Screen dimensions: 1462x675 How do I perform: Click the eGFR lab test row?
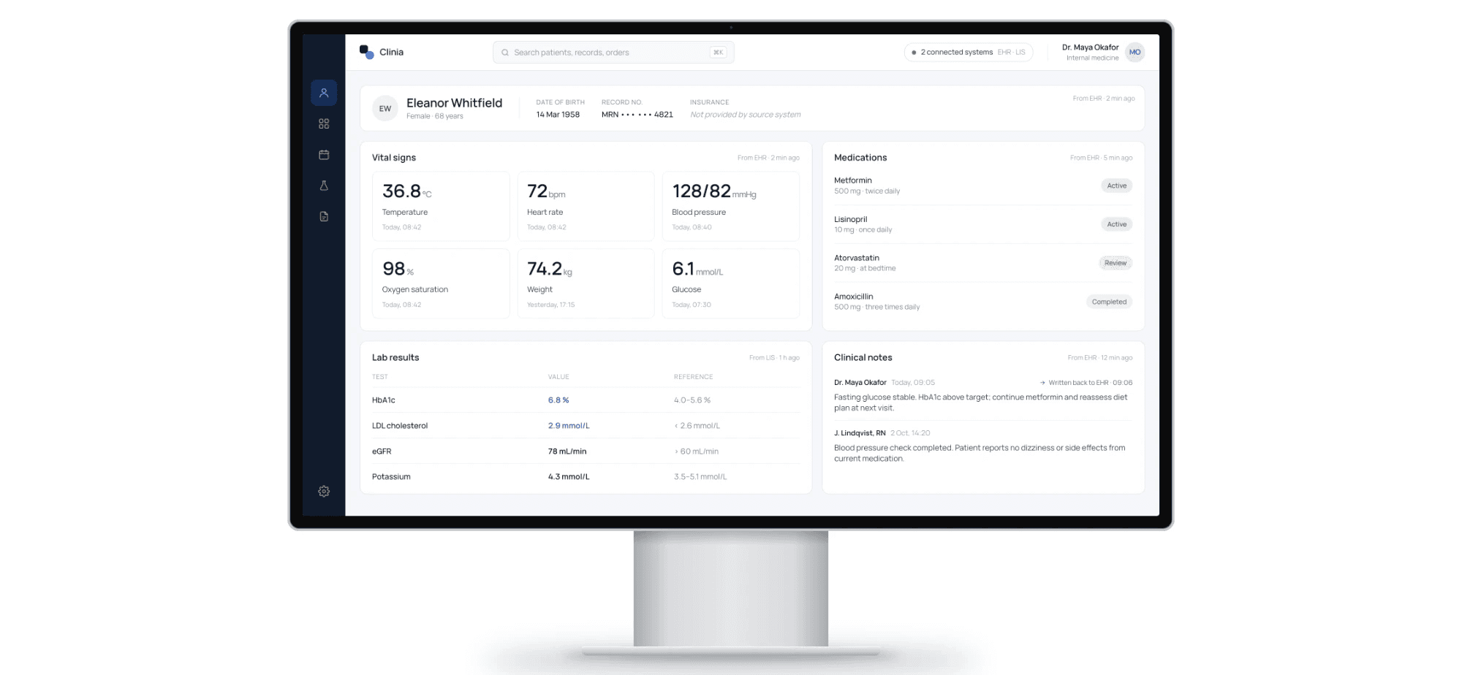(586, 451)
